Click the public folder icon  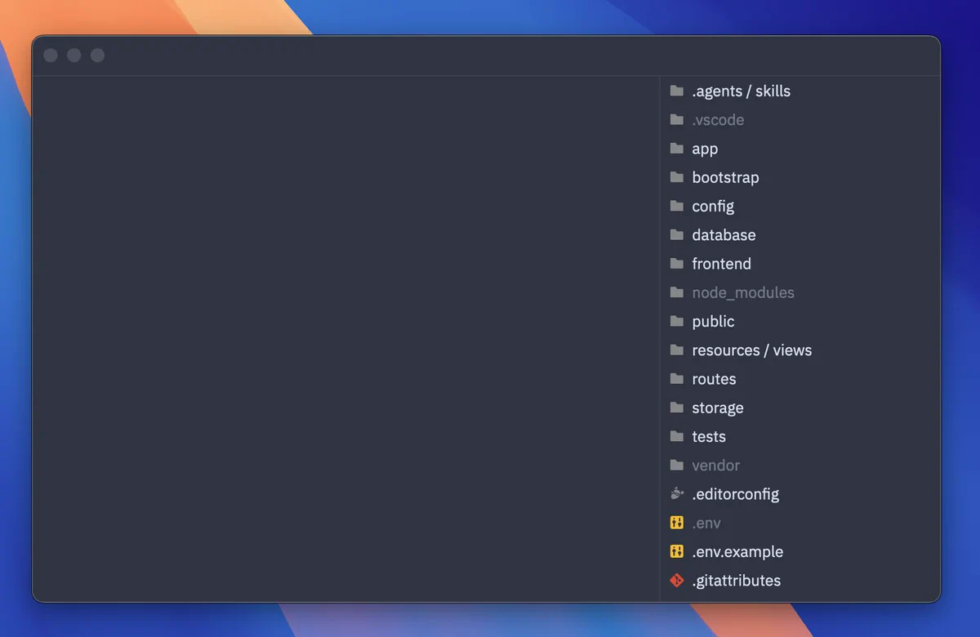676,321
